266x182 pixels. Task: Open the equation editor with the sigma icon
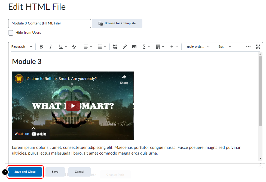pyautogui.click(x=145, y=46)
